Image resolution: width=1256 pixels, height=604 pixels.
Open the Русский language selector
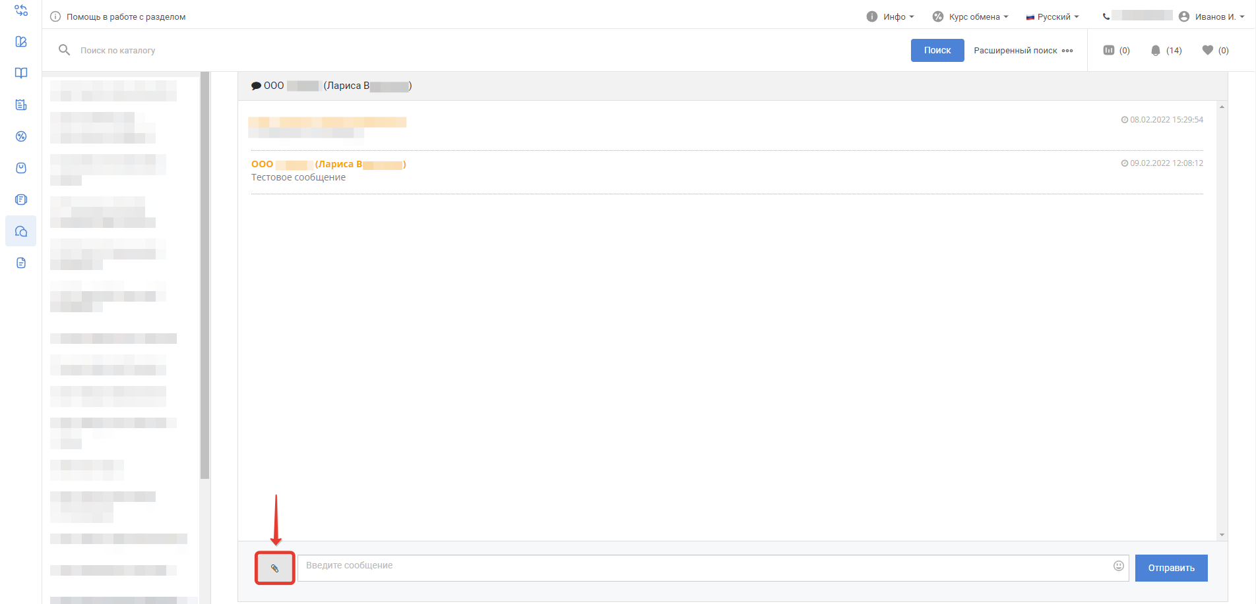pyautogui.click(x=1052, y=17)
